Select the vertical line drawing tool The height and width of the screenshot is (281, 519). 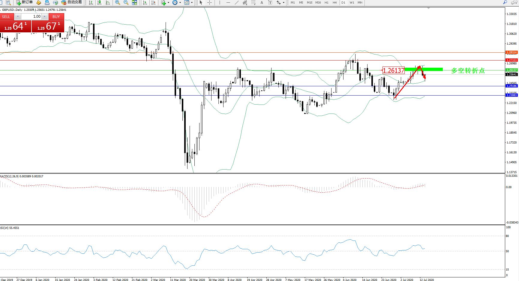tap(220, 2)
